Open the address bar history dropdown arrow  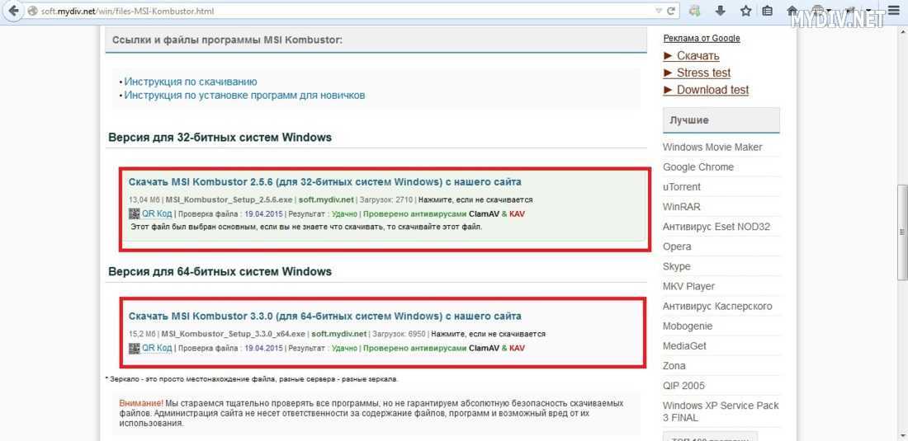click(658, 11)
